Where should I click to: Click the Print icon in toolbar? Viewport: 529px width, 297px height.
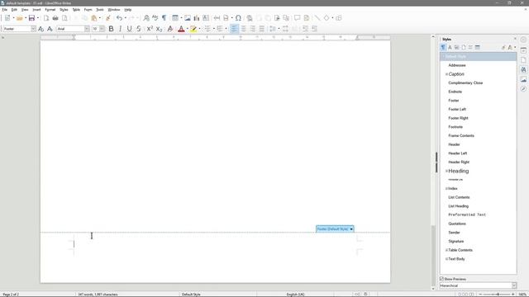[x=55, y=18]
